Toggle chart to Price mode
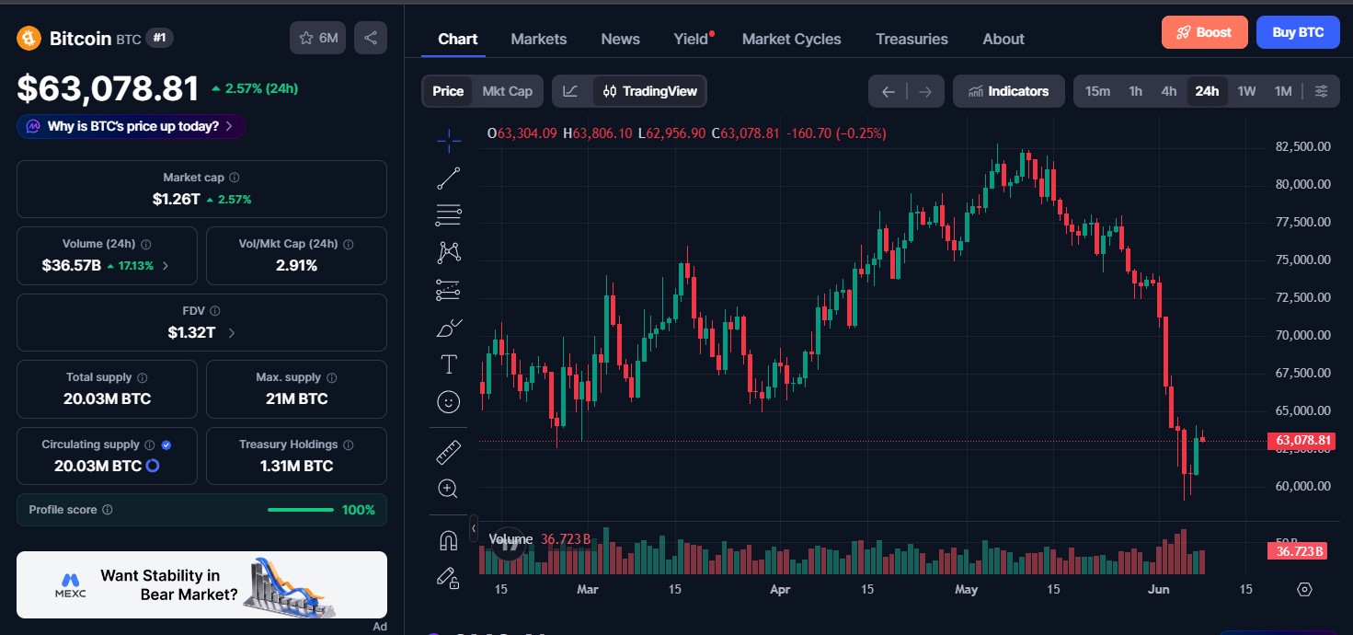1353x635 pixels. (x=448, y=91)
